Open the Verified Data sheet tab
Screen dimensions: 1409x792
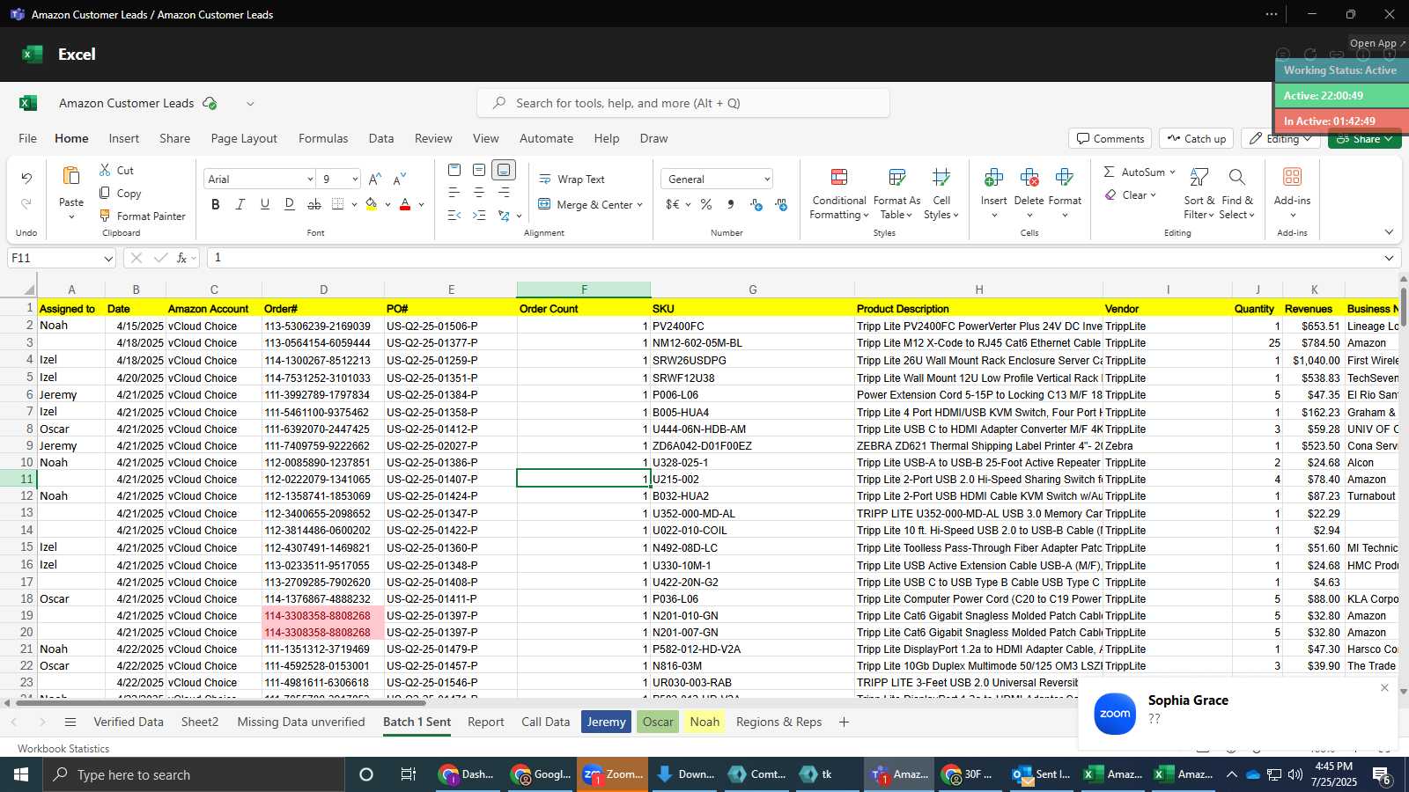tap(129, 722)
